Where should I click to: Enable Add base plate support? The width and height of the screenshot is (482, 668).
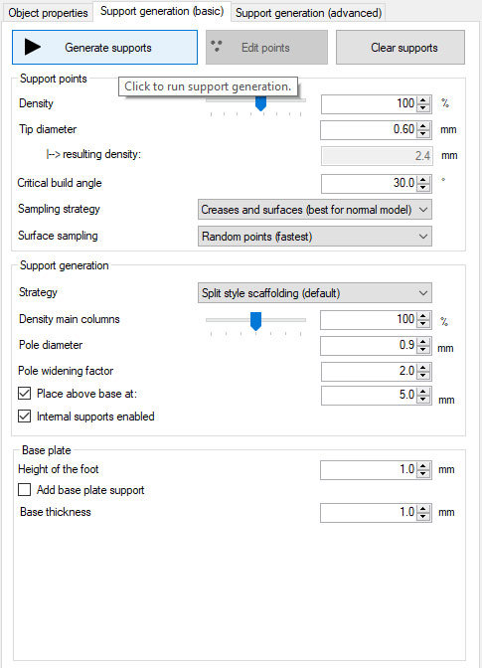pos(24,490)
